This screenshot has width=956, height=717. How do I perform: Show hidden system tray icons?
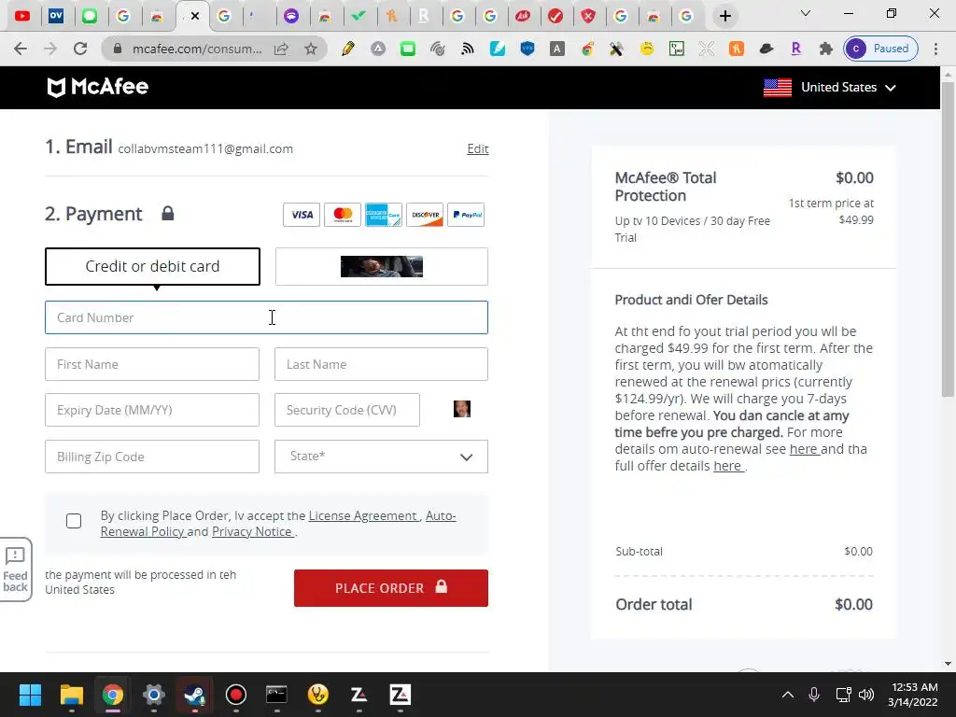pos(788,695)
